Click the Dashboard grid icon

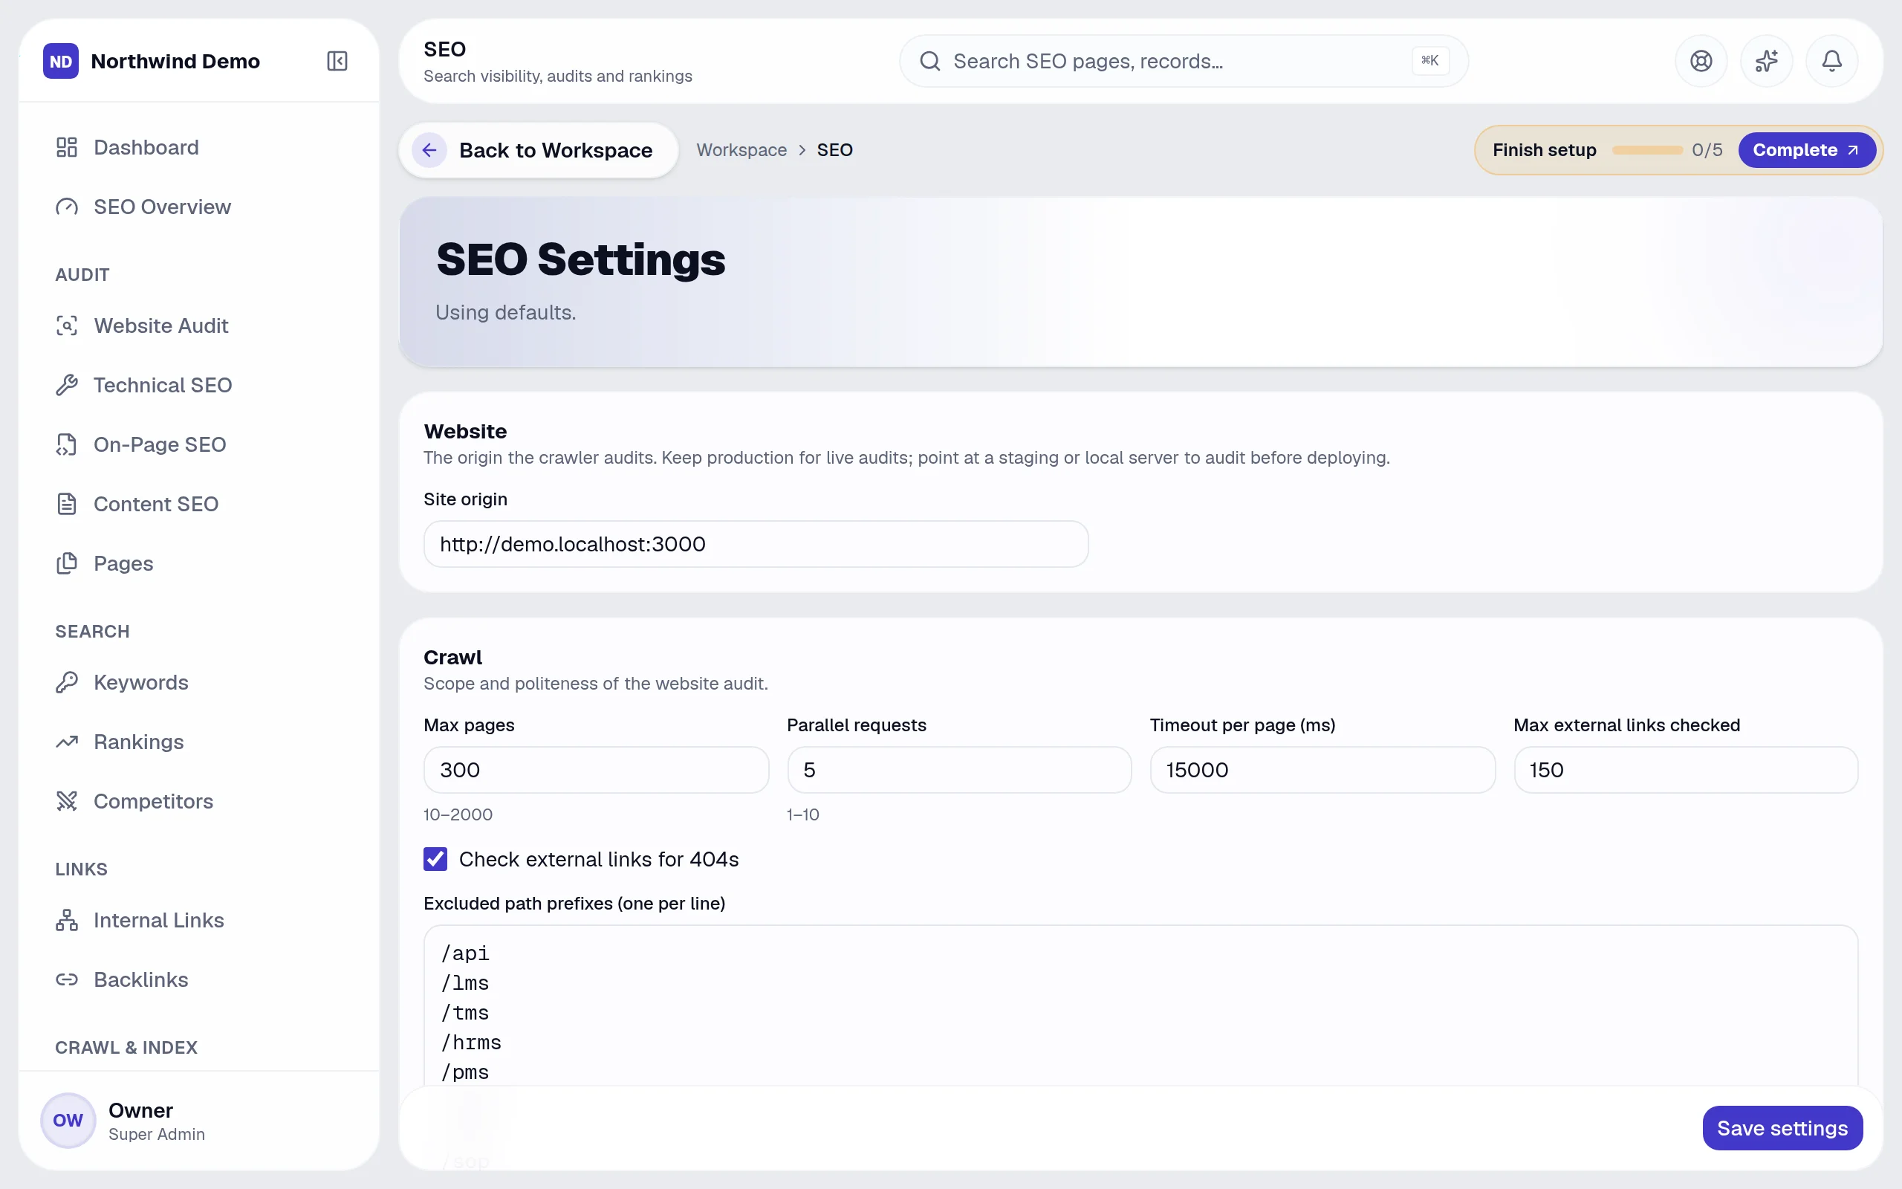tap(67, 147)
